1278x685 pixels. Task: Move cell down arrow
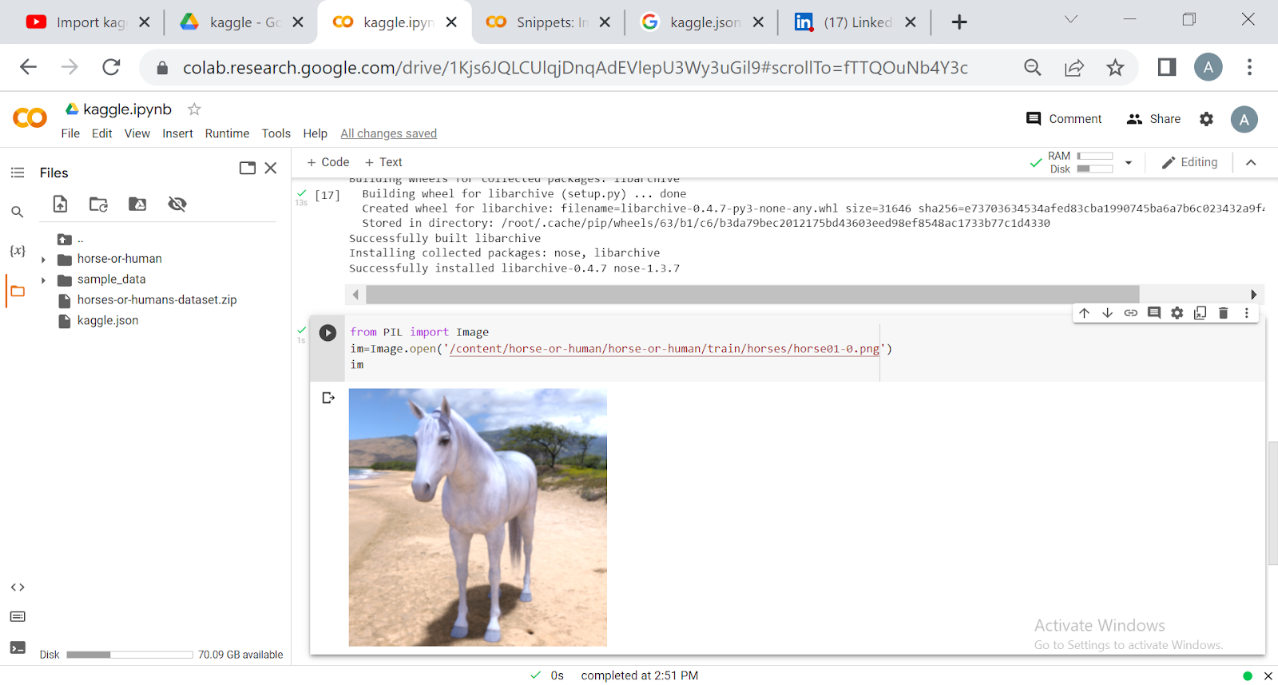[1107, 313]
